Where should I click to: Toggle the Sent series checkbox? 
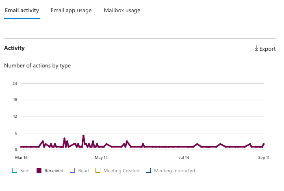coord(15,171)
